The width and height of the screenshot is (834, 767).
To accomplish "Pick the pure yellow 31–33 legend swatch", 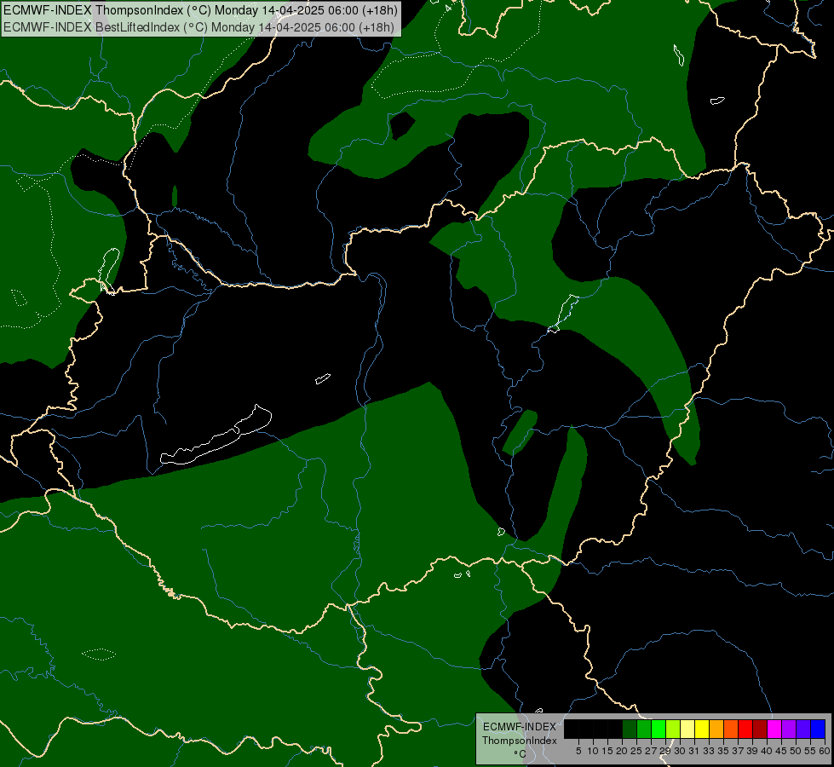I will (x=702, y=729).
